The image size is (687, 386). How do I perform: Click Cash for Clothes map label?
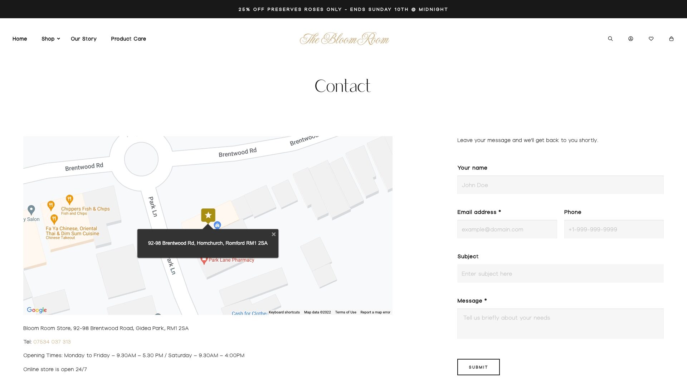(249, 313)
